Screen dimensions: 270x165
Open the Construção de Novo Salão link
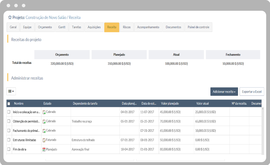click(46, 18)
